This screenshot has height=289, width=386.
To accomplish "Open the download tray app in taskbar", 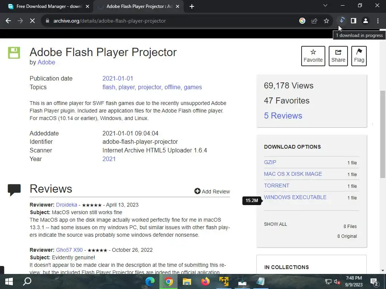I will 242,281.
